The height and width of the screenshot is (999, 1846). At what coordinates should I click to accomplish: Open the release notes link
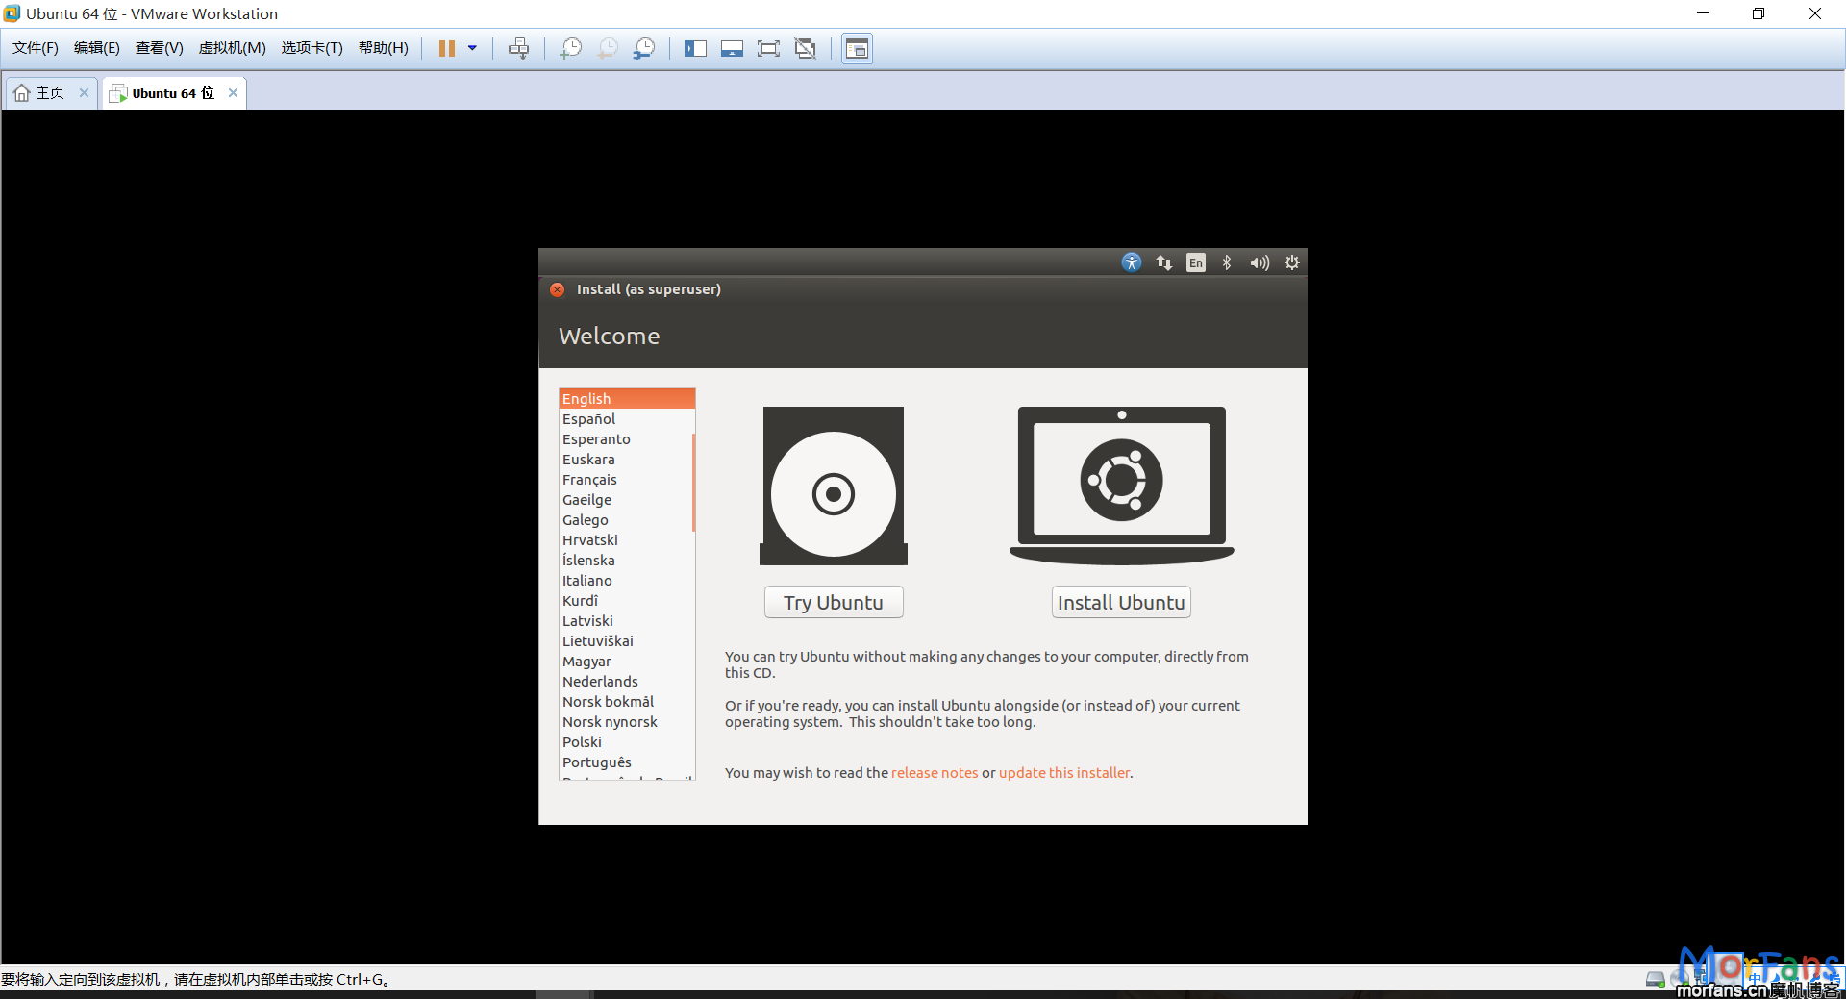coord(934,773)
